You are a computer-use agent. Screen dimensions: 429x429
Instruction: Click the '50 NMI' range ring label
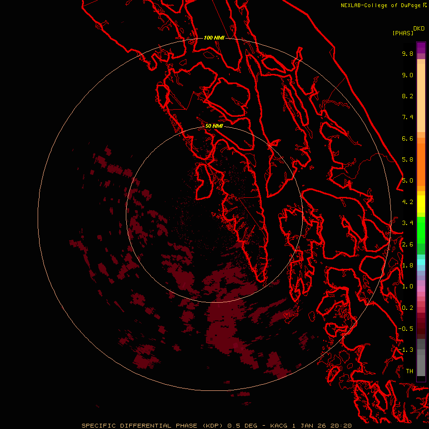(214, 126)
